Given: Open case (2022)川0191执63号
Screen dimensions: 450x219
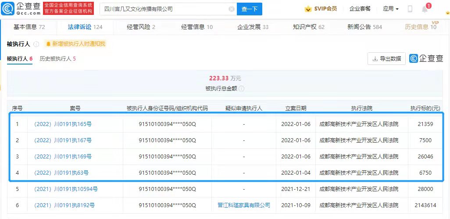Looking at the screenshot, I should coord(61,173).
